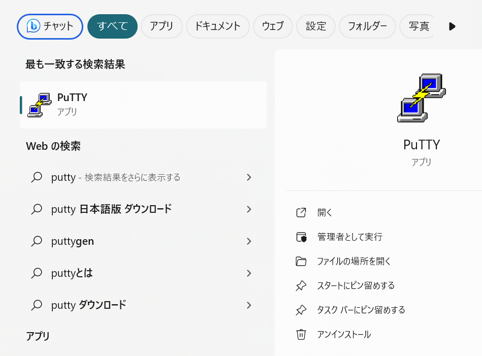The width and height of the screenshot is (482, 356).
Task: Click the pin icon next to タスク バーにピン留めする
Action: 301,310
